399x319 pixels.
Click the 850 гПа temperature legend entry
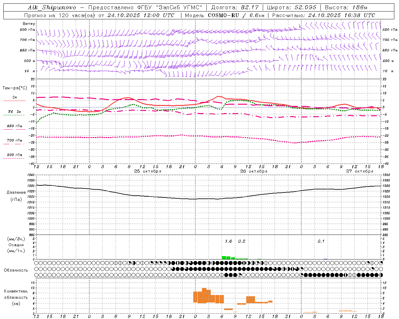15,126
